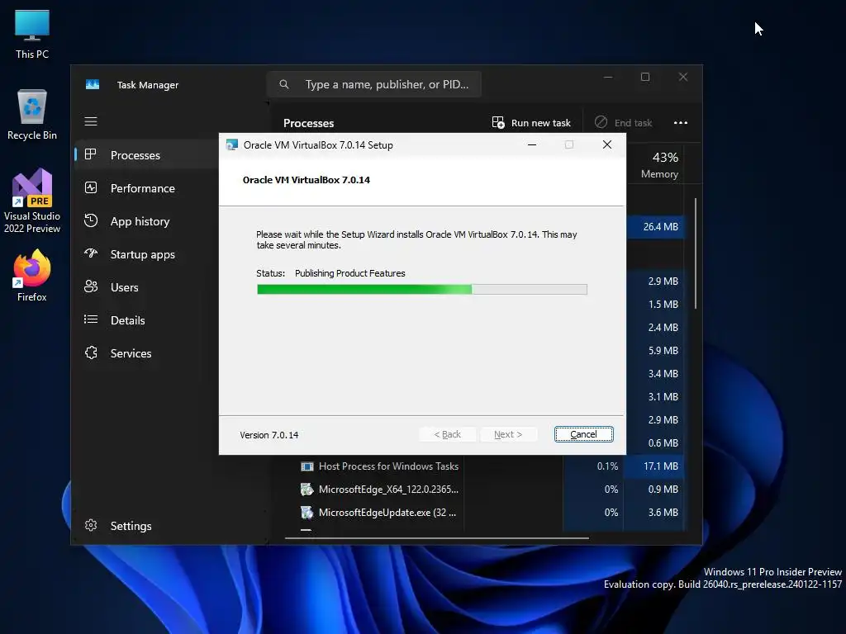Click the Host Process for Windows Tasks icon

point(307,466)
